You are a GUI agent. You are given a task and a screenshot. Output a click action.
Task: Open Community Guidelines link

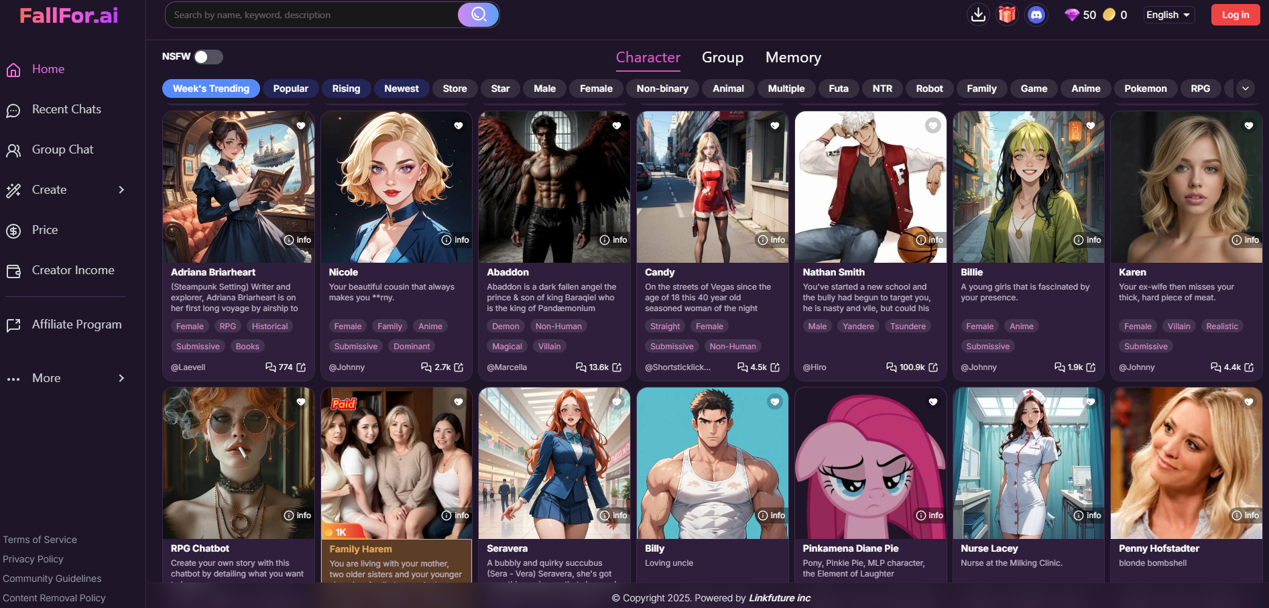click(x=52, y=579)
